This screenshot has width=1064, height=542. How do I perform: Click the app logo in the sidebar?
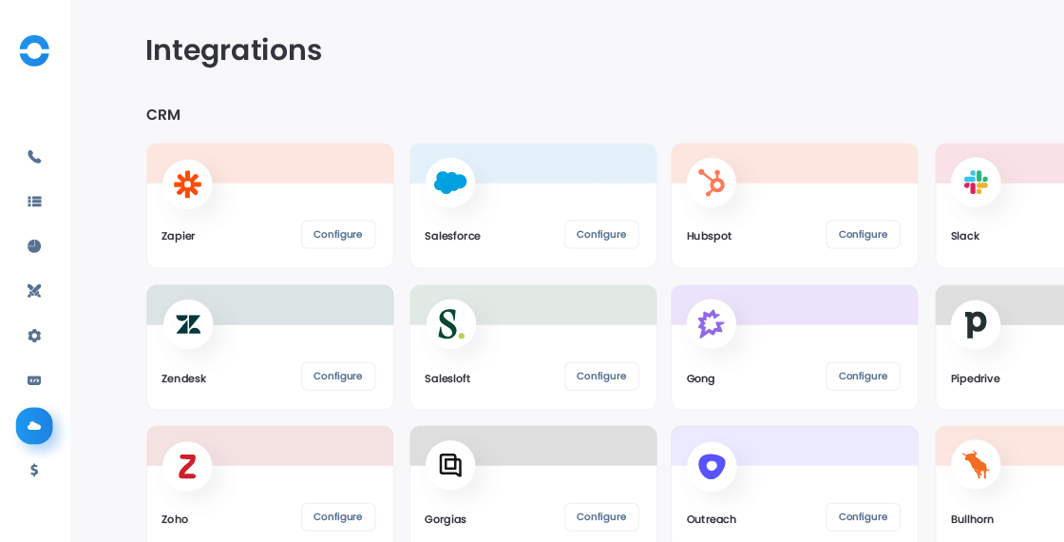point(34,51)
